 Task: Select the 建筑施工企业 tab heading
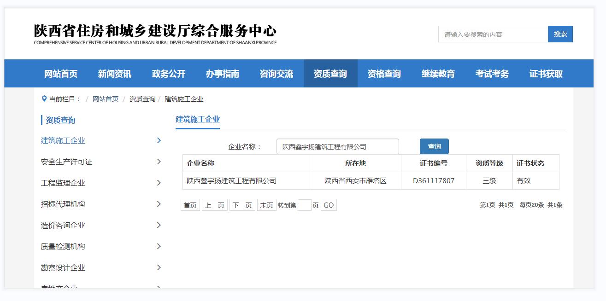(x=198, y=119)
